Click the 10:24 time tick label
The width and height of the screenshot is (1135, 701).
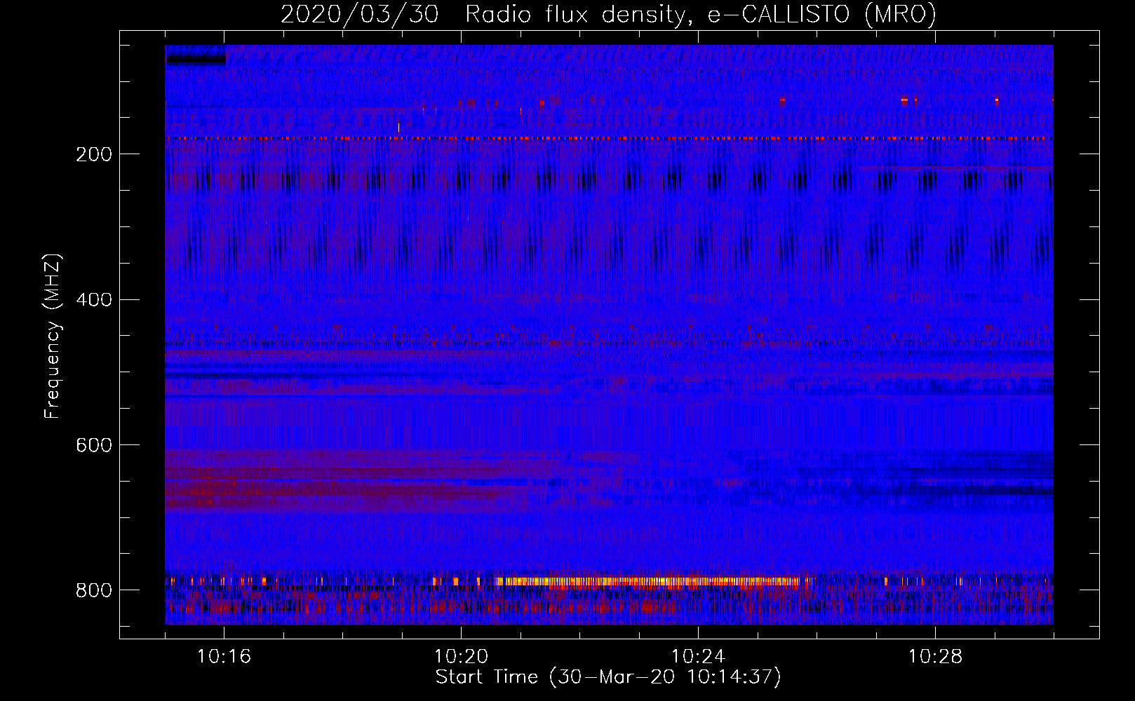click(x=698, y=657)
